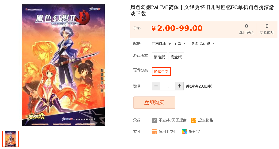The width and height of the screenshot is (279, 149).
Task: Click the credit card payment icon
Action: pos(154,132)
